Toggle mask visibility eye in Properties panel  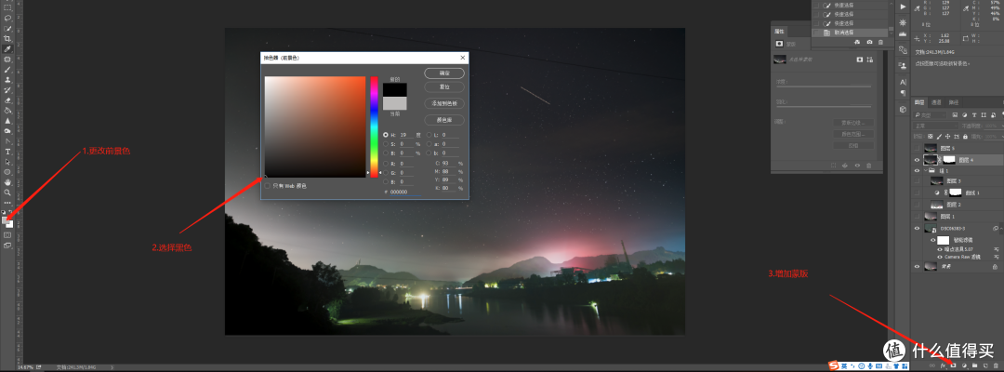857,166
